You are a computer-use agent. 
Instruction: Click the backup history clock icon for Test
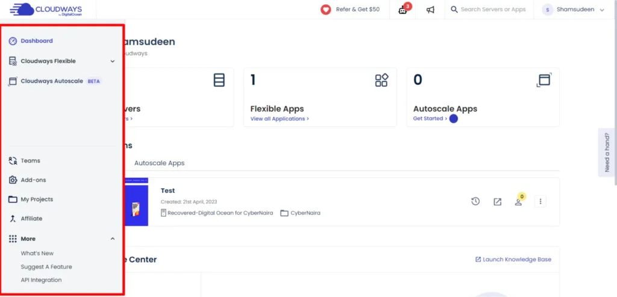[x=475, y=202]
